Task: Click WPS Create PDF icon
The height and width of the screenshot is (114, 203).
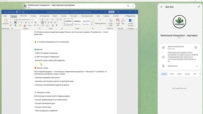Action: 118,22
